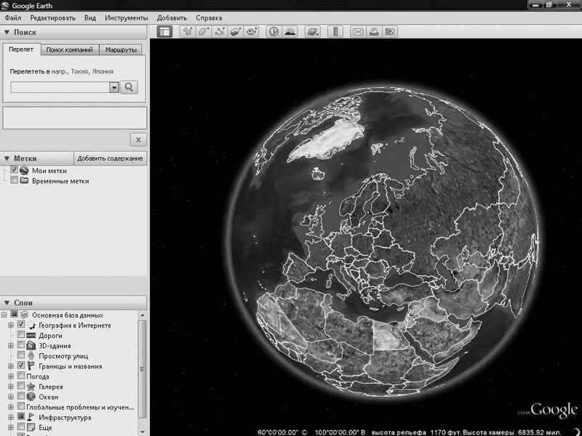Click the Email envelope toolbar icon
Image resolution: width=582 pixels, height=436 pixels.
(x=358, y=31)
